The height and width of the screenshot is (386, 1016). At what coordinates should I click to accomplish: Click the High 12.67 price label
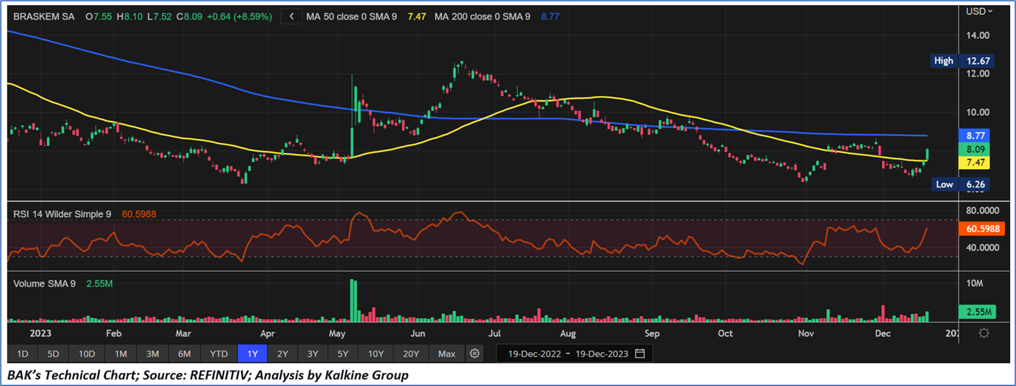962,61
